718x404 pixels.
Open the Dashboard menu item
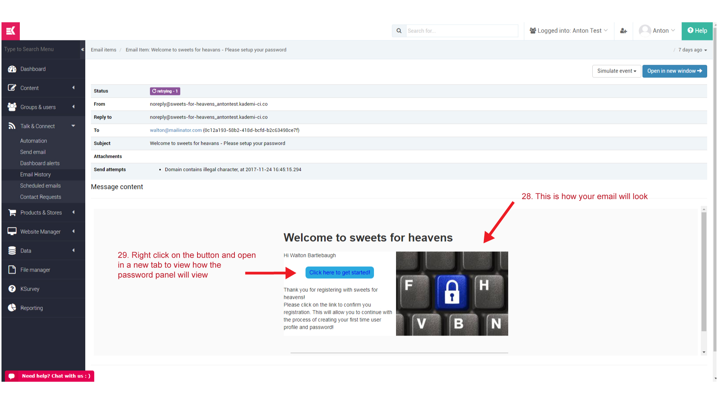(43, 69)
